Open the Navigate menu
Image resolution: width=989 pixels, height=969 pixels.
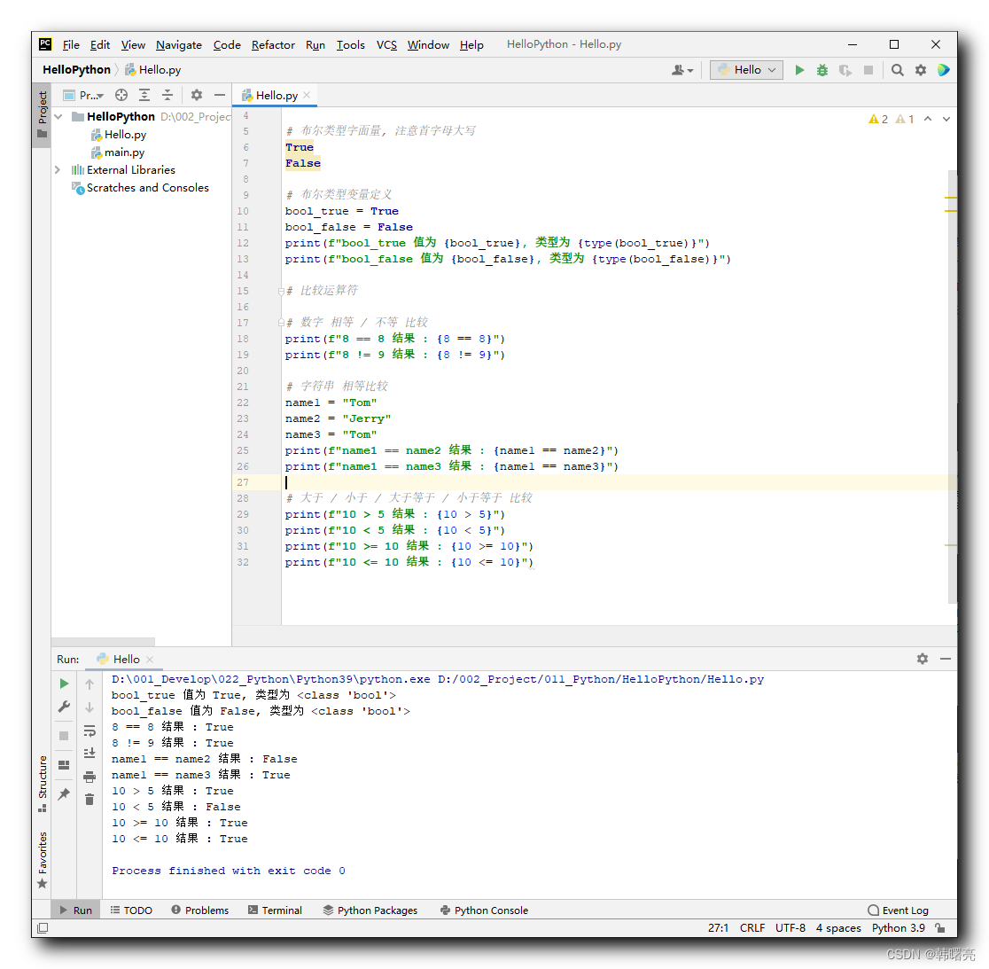click(179, 45)
